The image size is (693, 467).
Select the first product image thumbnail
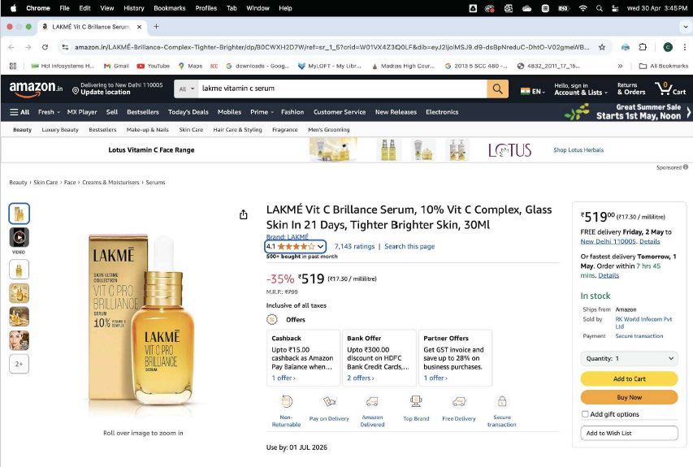(x=19, y=214)
